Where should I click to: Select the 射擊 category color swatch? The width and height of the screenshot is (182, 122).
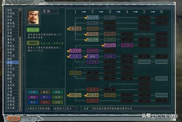click(x=57, y=92)
